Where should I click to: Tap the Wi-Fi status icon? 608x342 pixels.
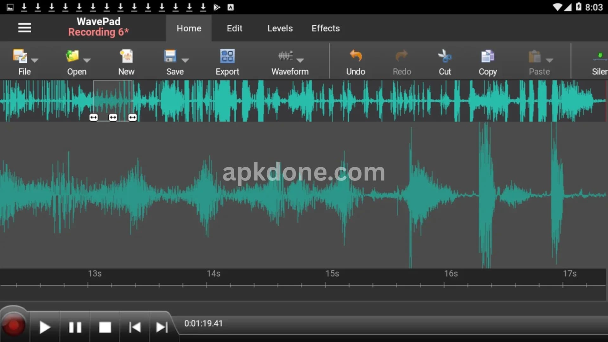click(557, 7)
